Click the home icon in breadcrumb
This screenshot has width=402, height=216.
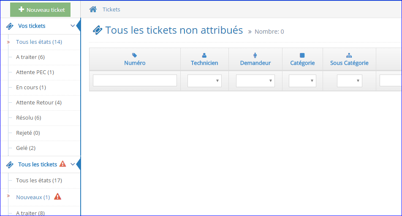pos(93,9)
